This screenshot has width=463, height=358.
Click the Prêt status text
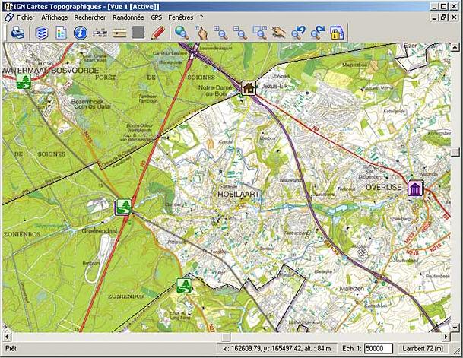pos(11,349)
